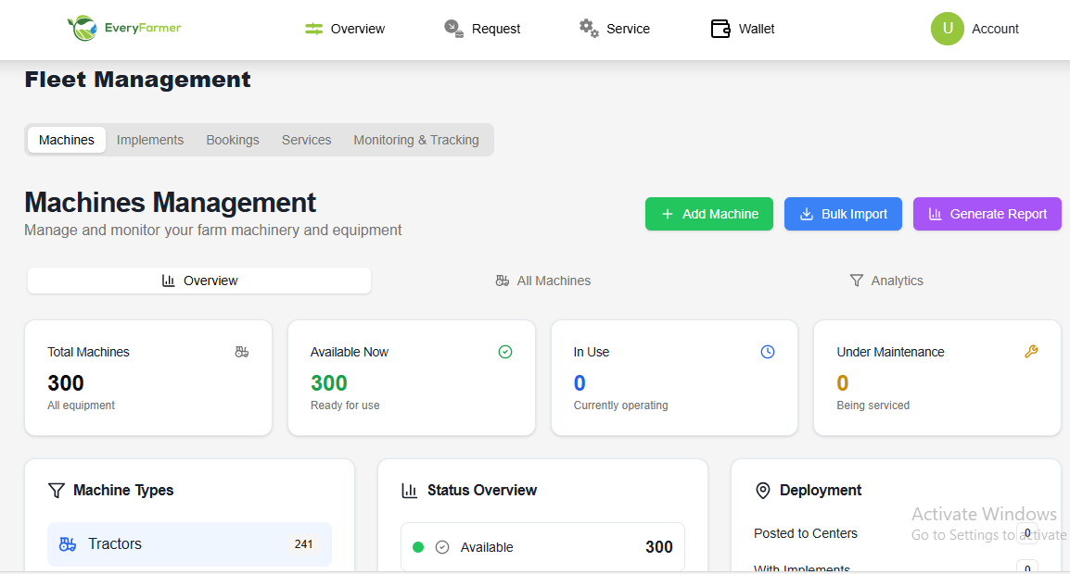The width and height of the screenshot is (1070, 574).
Task: Click the blue tractor icon in Tractors row
Action: tap(68, 544)
